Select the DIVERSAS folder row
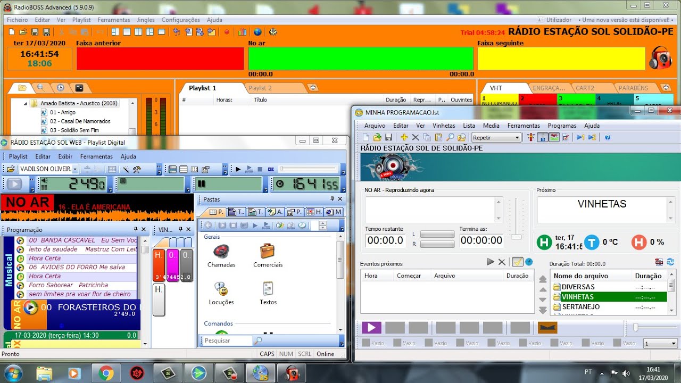The width and height of the screenshot is (681, 383). (609, 287)
